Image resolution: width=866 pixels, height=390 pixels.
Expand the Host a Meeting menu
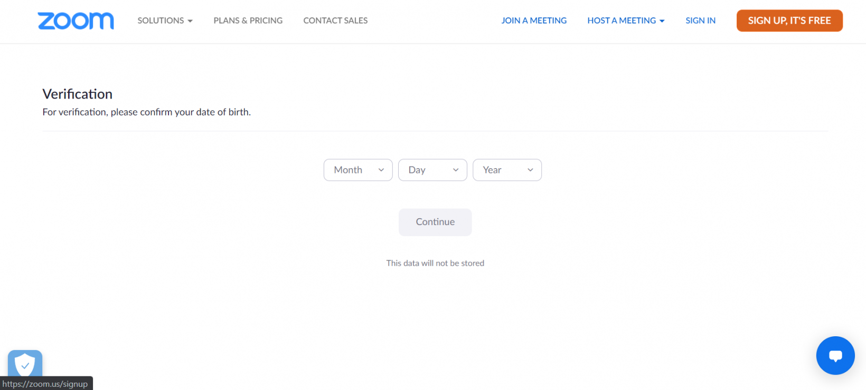(622, 21)
